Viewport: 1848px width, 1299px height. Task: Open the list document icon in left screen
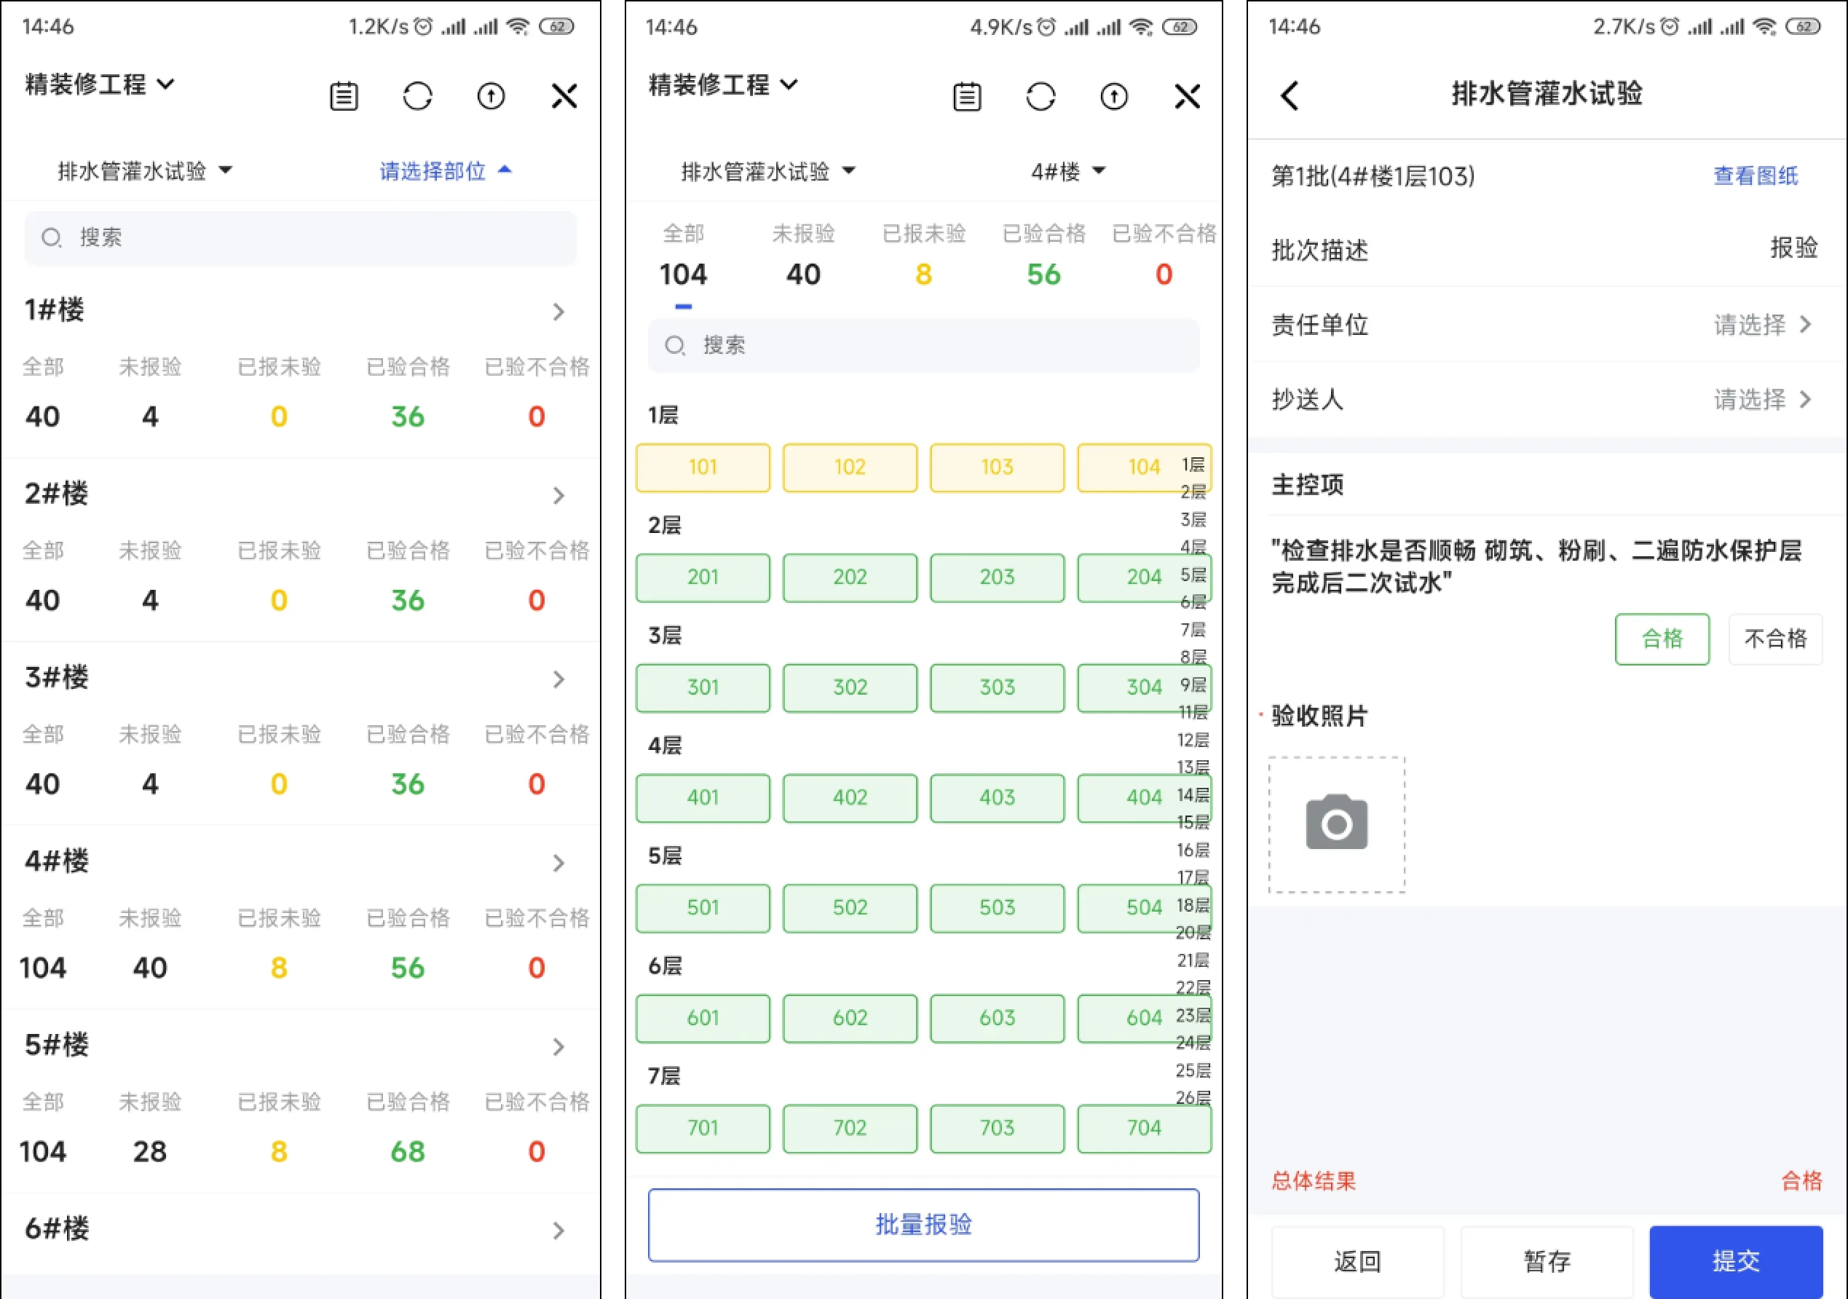tap(344, 97)
